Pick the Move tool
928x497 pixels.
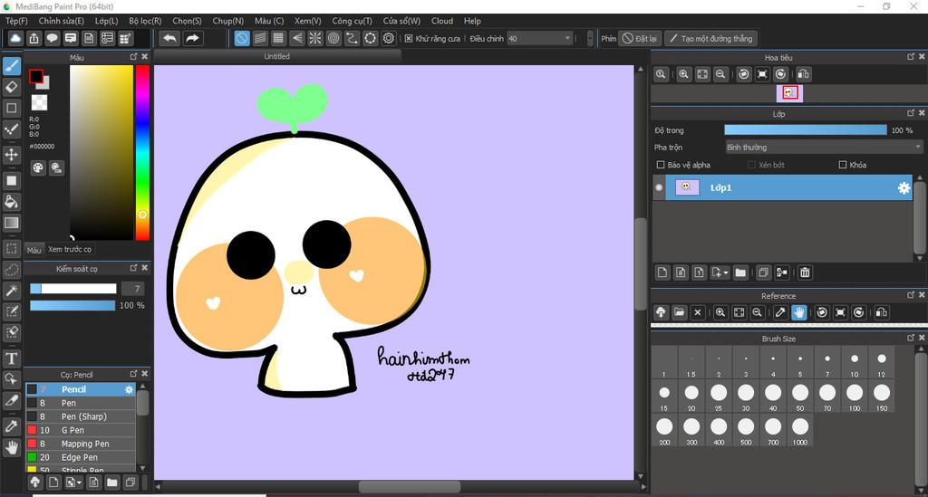[11, 155]
